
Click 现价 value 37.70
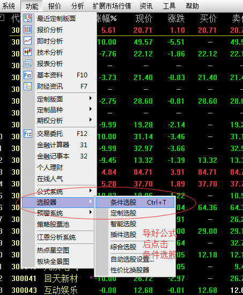click(x=143, y=184)
